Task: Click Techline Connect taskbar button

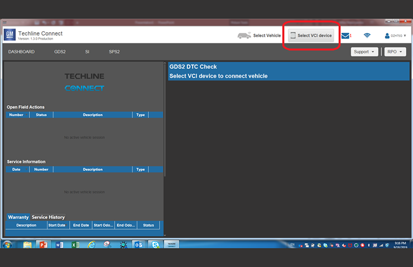Action: [x=171, y=244]
